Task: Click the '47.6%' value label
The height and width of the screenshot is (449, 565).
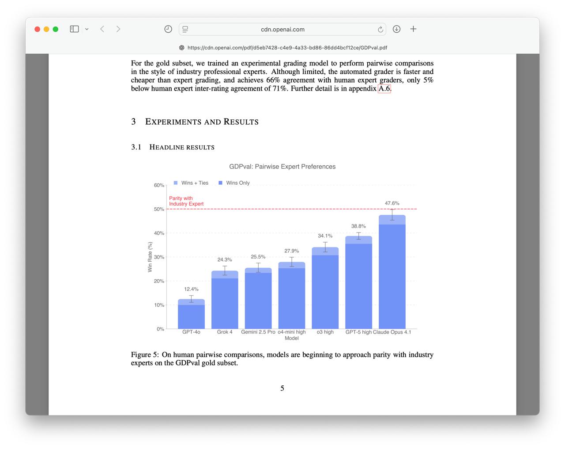Action: [392, 203]
